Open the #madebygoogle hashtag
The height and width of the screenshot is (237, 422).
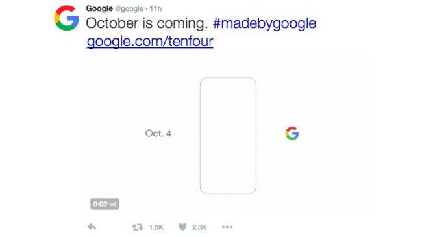coord(264,23)
